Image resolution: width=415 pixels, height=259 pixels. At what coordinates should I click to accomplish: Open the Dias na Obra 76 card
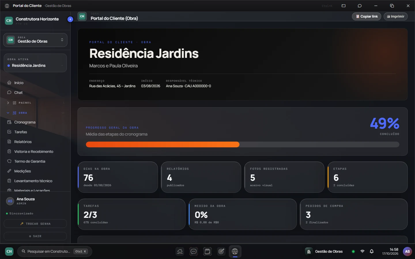[x=118, y=177]
